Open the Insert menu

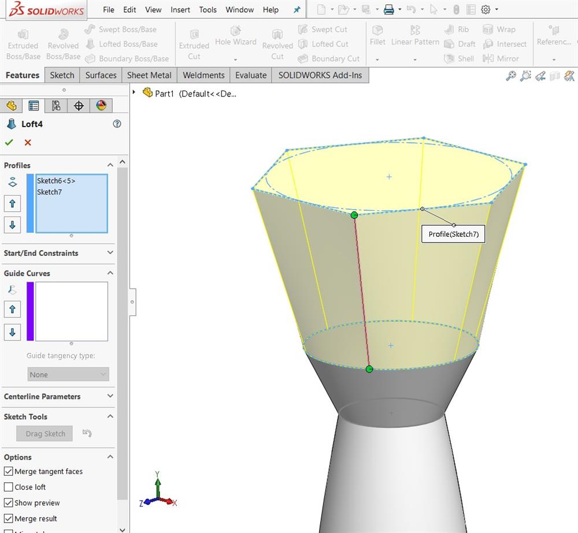[180, 10]
